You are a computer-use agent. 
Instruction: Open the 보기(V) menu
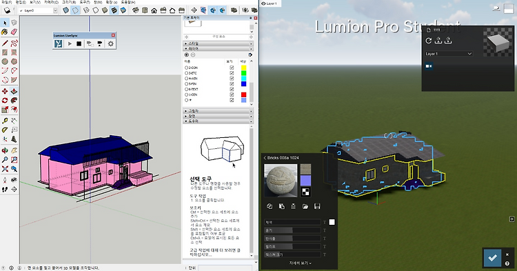(35, 2)
